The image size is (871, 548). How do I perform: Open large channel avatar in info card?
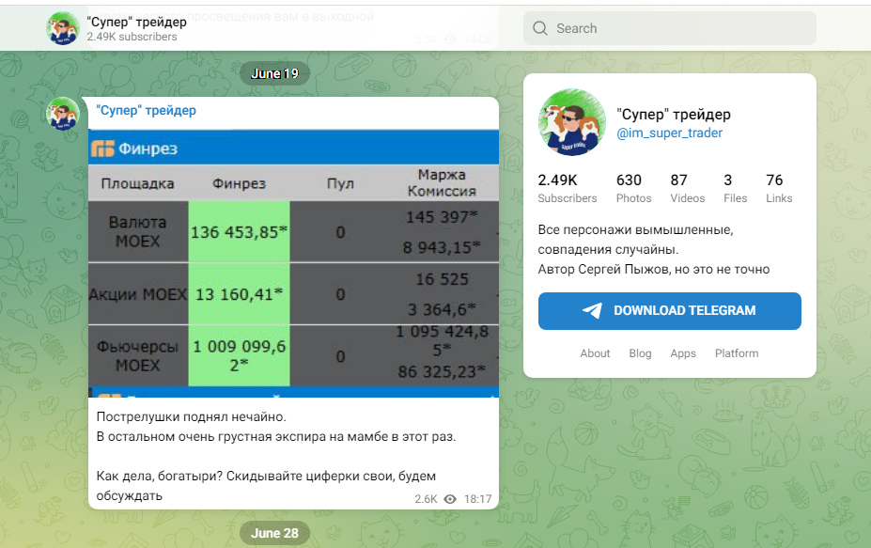572,122
